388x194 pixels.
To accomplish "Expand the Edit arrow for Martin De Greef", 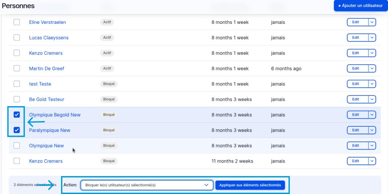I will 372,69.
